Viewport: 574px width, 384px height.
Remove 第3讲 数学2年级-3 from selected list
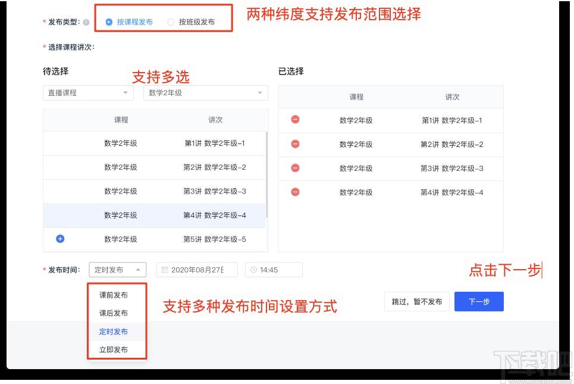pyautogui.click(x=295, y=168)
